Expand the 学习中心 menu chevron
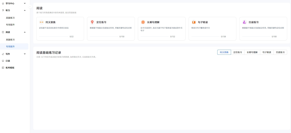The image size is (291, 133). point(25,3)
